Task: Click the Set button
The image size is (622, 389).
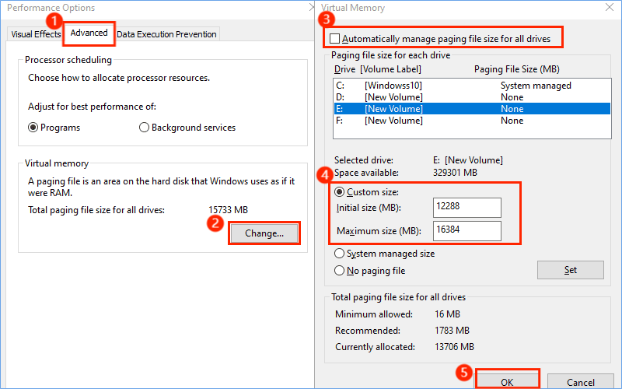Action: (x=571, y=270)
